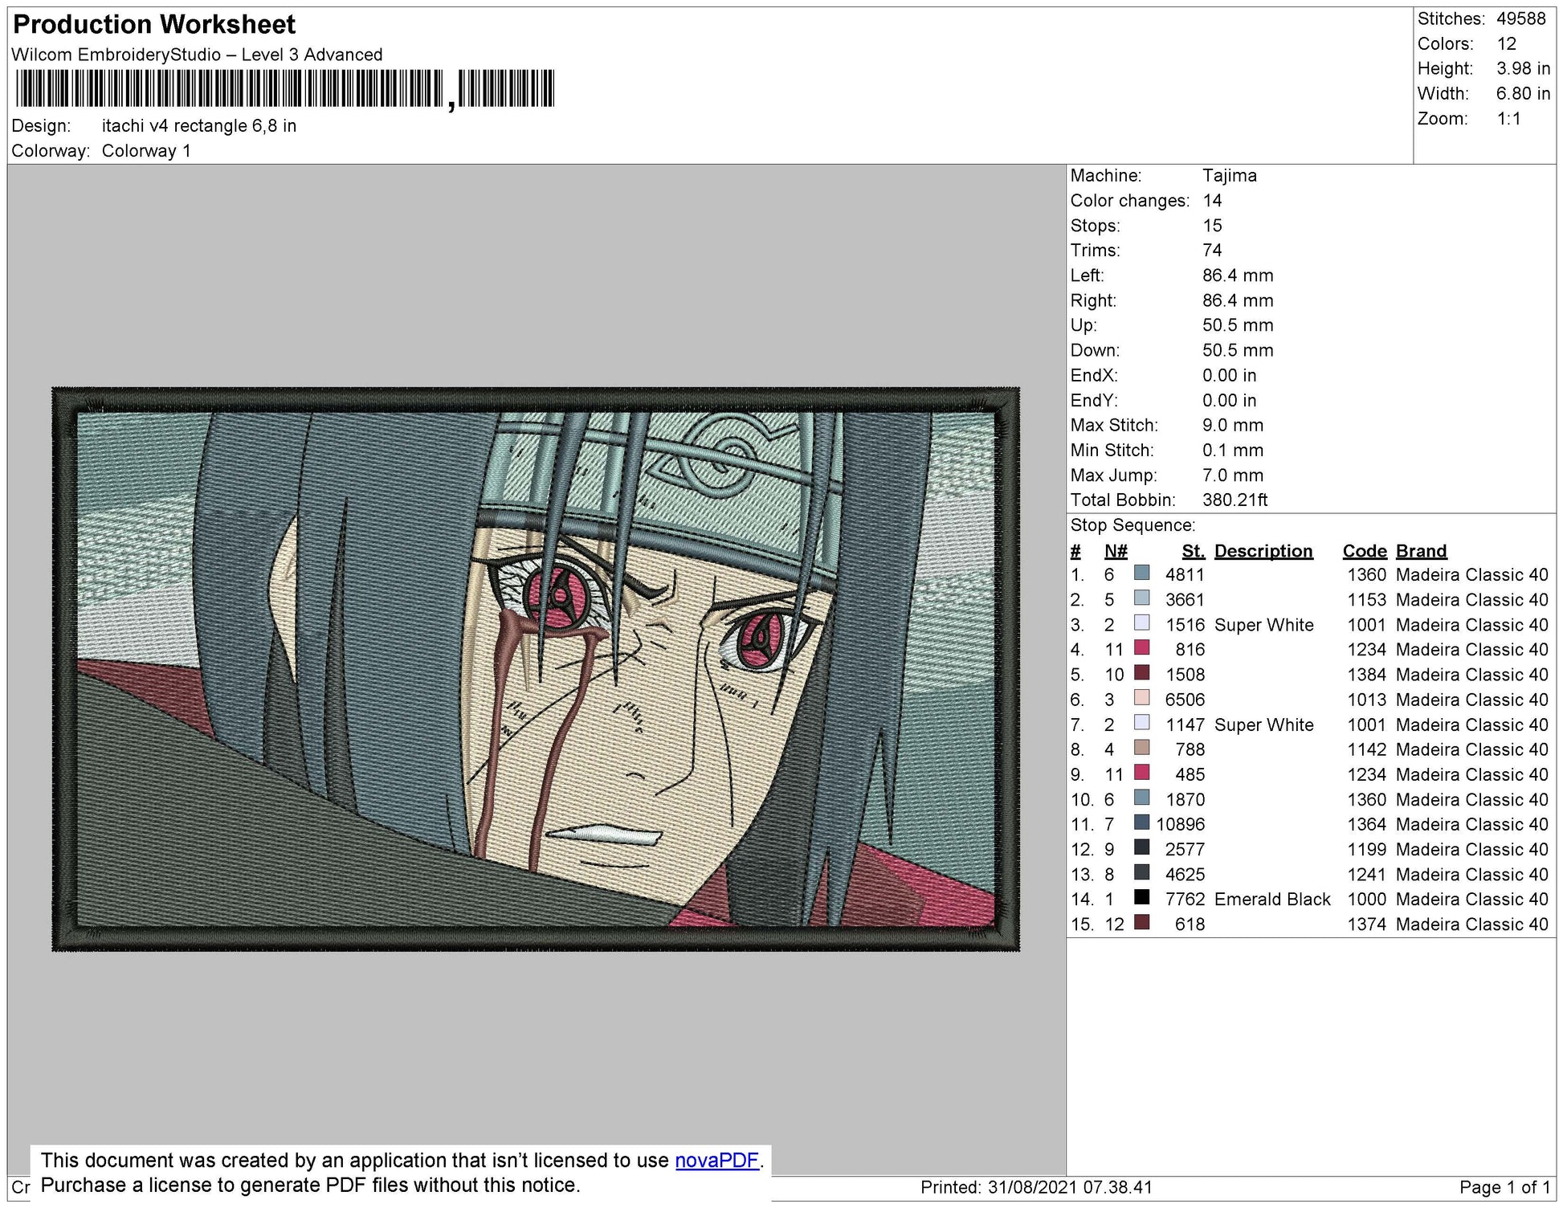Click the Zoom value 1:1

(x=1508, y=119)
